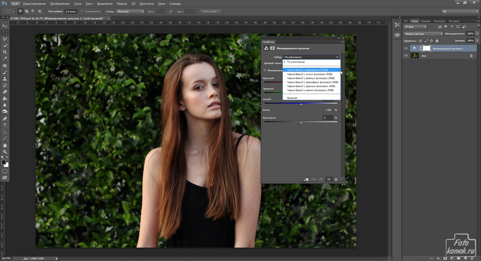Toggle the Сглаживание checkbox in options bar
The width and height of the screenshot is (481, 261).
[x=82, y=11]
